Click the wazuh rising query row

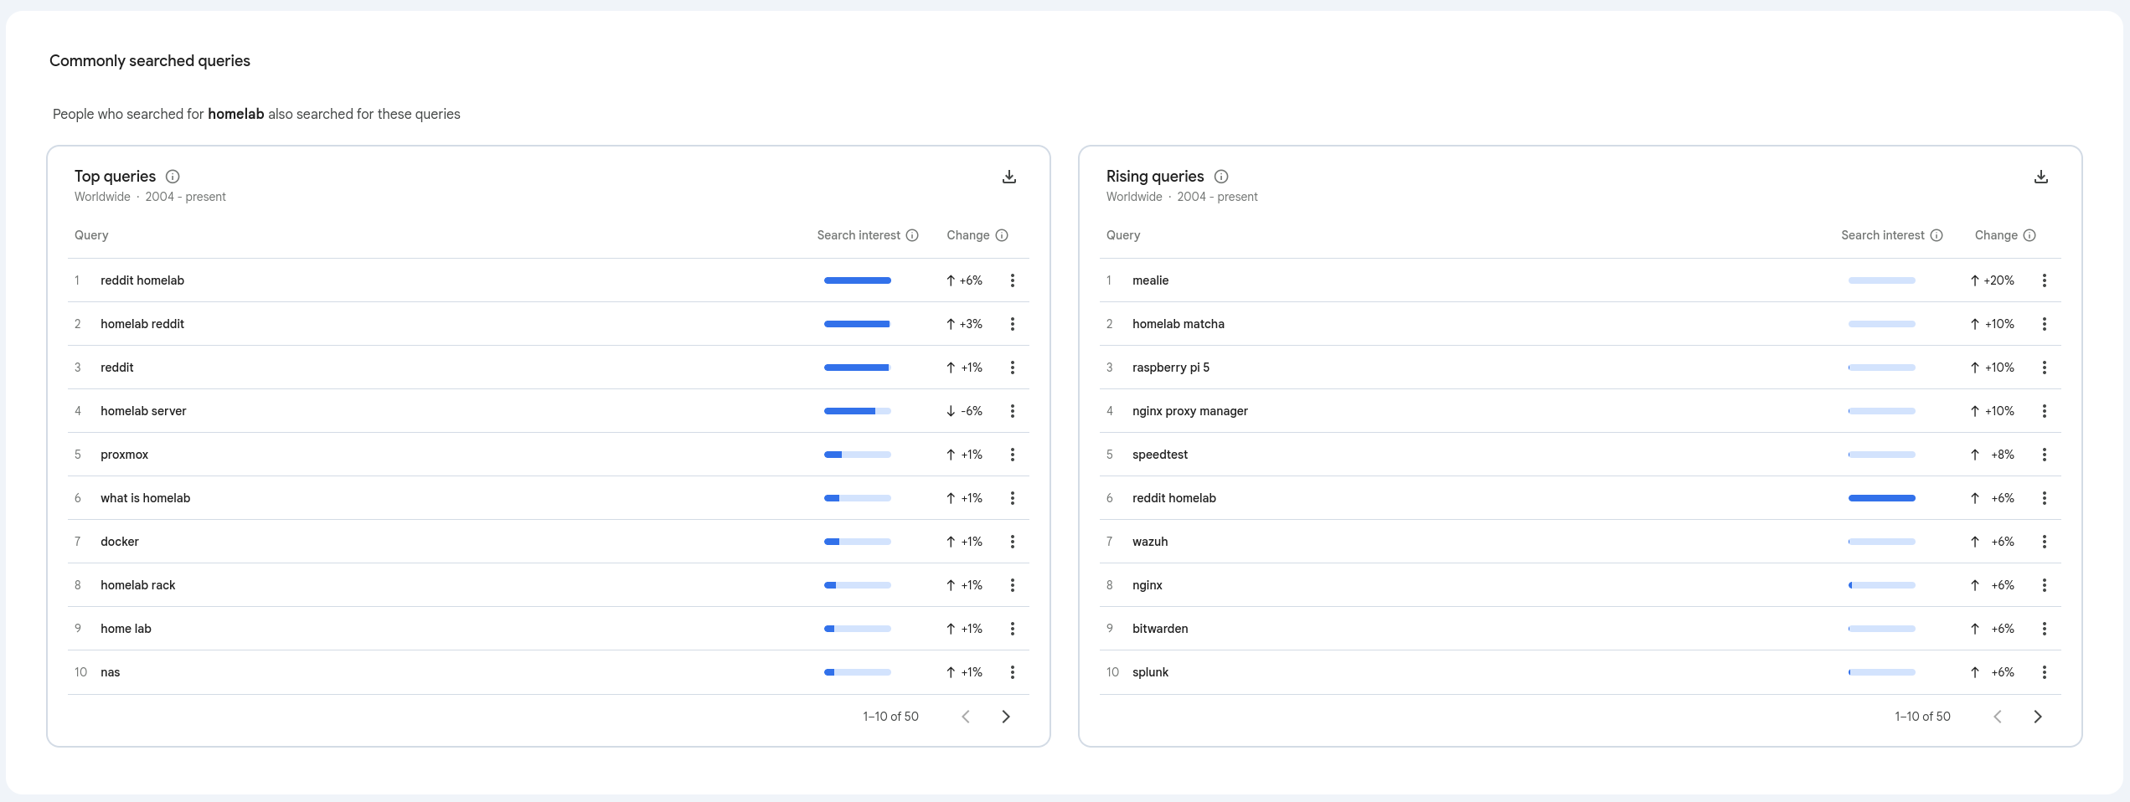1150,542
